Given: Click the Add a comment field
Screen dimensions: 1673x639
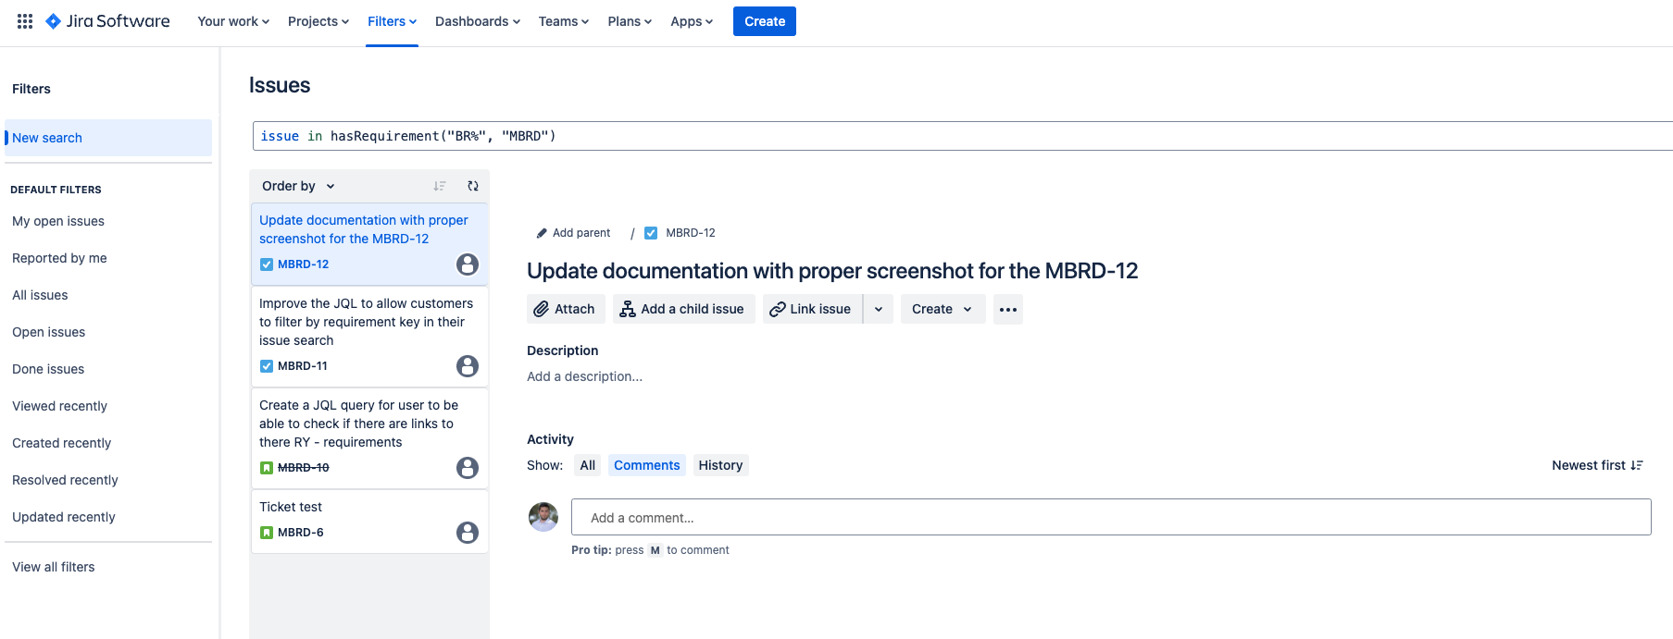Looking at the screenshot, I should point(1110,518).
